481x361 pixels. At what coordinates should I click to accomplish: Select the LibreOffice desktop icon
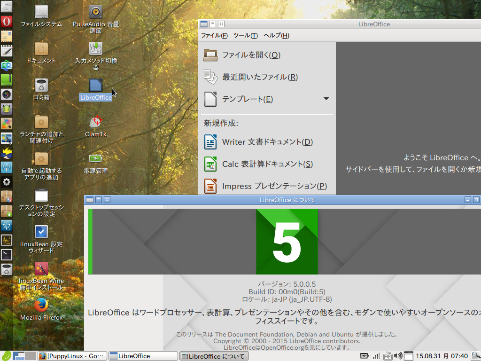(x=96, y=90)
